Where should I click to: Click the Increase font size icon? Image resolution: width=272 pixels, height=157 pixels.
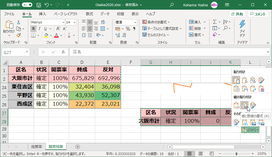point(58,29)
